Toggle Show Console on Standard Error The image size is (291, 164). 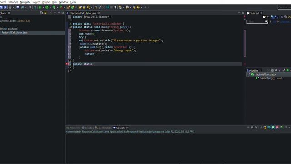click(x=277, y=128)
